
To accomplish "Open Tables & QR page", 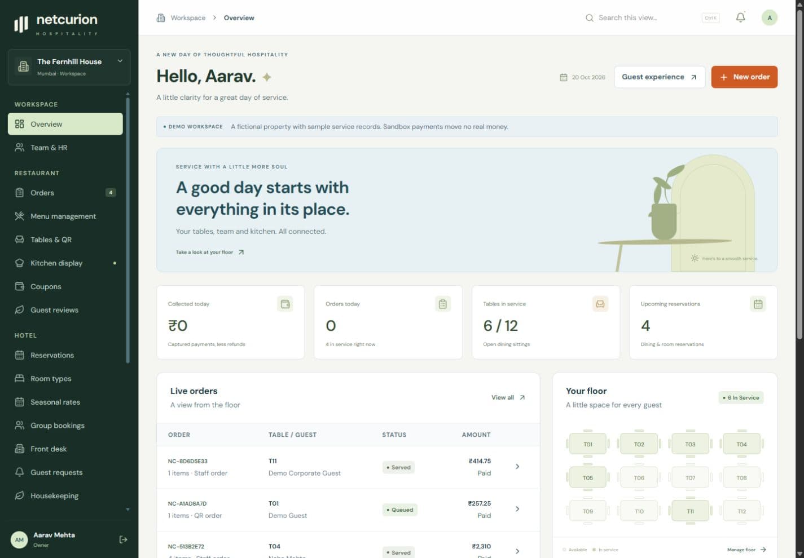I will pyautogui.click(x=65, y=240).
